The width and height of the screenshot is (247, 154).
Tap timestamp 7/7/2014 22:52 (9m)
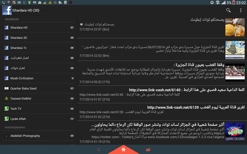point(94,56)
